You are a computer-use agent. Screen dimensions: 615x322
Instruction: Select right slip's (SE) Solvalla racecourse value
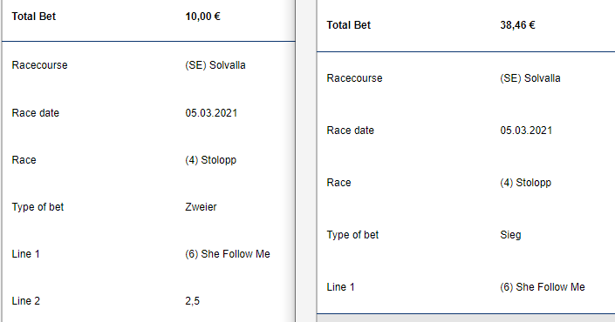point(530,78)
